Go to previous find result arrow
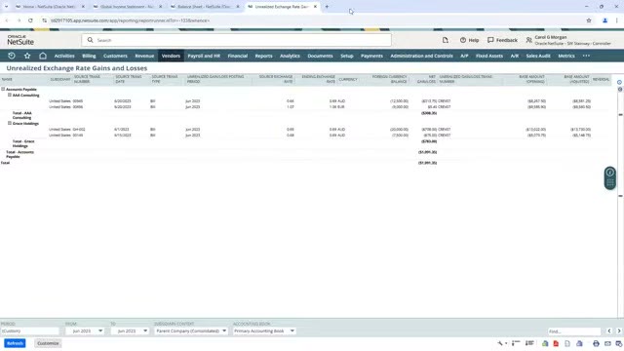The height and width of the screenshot is (351, 624). click(x=609, y=331)
